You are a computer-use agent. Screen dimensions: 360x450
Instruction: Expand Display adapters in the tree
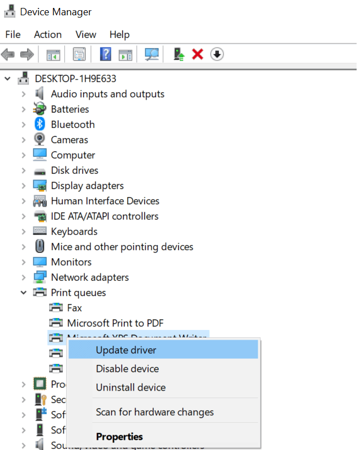[x=23, y=186]
